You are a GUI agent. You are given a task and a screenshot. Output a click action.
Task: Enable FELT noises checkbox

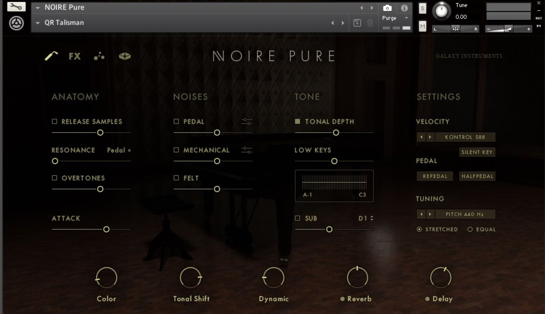176,178
